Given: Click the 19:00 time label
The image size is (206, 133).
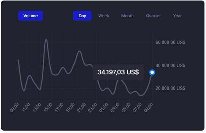Looking at the screenshot, I should click(x=70, y=108).
